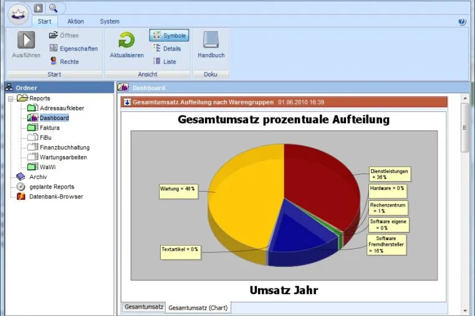The width and height of the screenshot is (475, 316).
Task: Click the round application logo button
Action: (x=18, y=14)
